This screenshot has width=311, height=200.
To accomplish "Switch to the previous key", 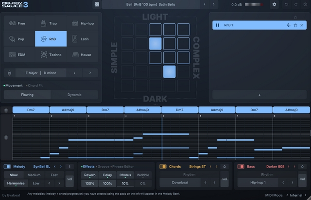I will click(74, 73).
